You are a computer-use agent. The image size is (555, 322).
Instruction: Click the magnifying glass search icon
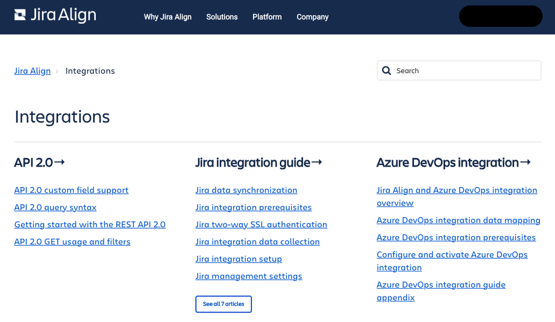386,71
